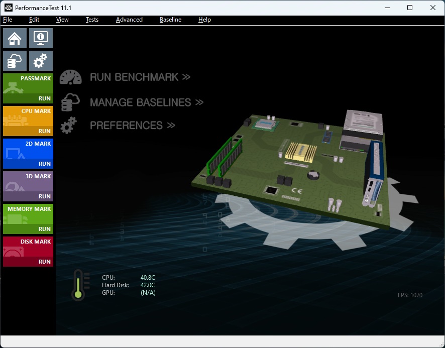Open the gears preferences icon in the sidebar
The height and width of the screenshot is (348, 445).
[41, 61]
